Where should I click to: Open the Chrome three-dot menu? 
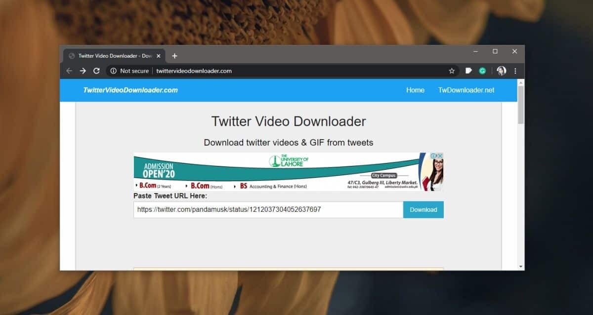tap(515, 71)
